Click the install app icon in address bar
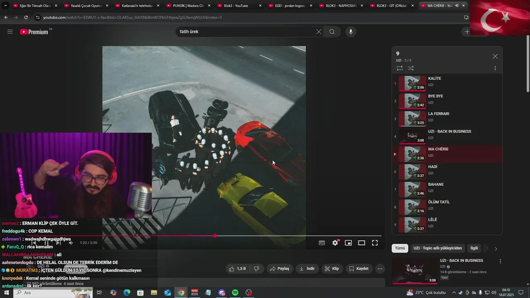530x298 pixels. coord(466,17)
